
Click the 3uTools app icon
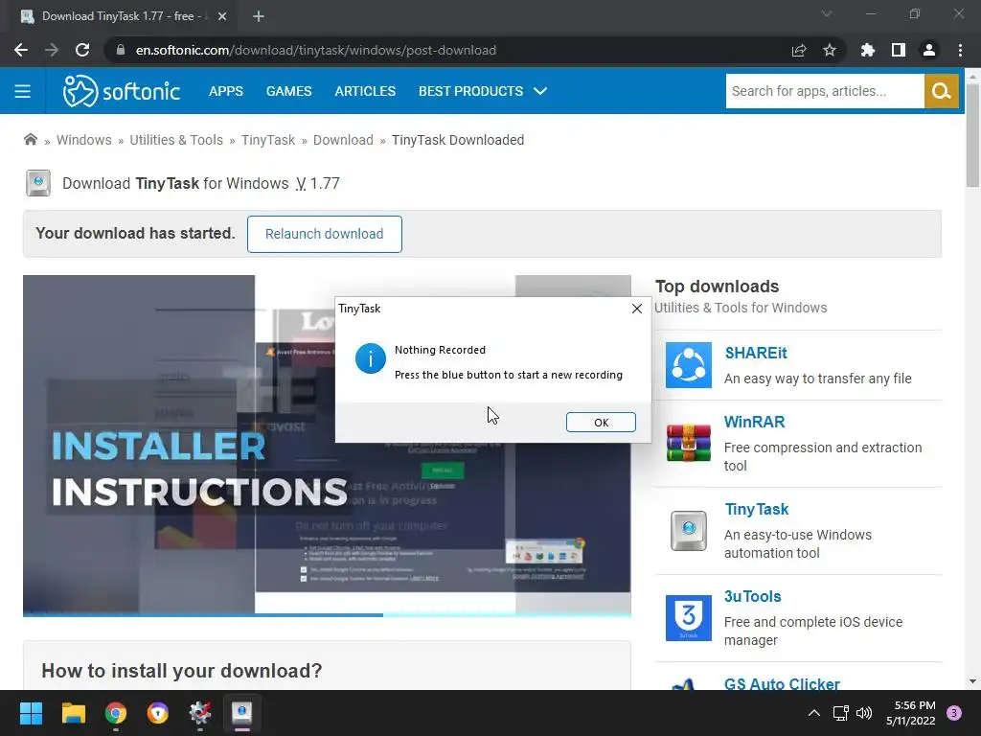(688, 618)
